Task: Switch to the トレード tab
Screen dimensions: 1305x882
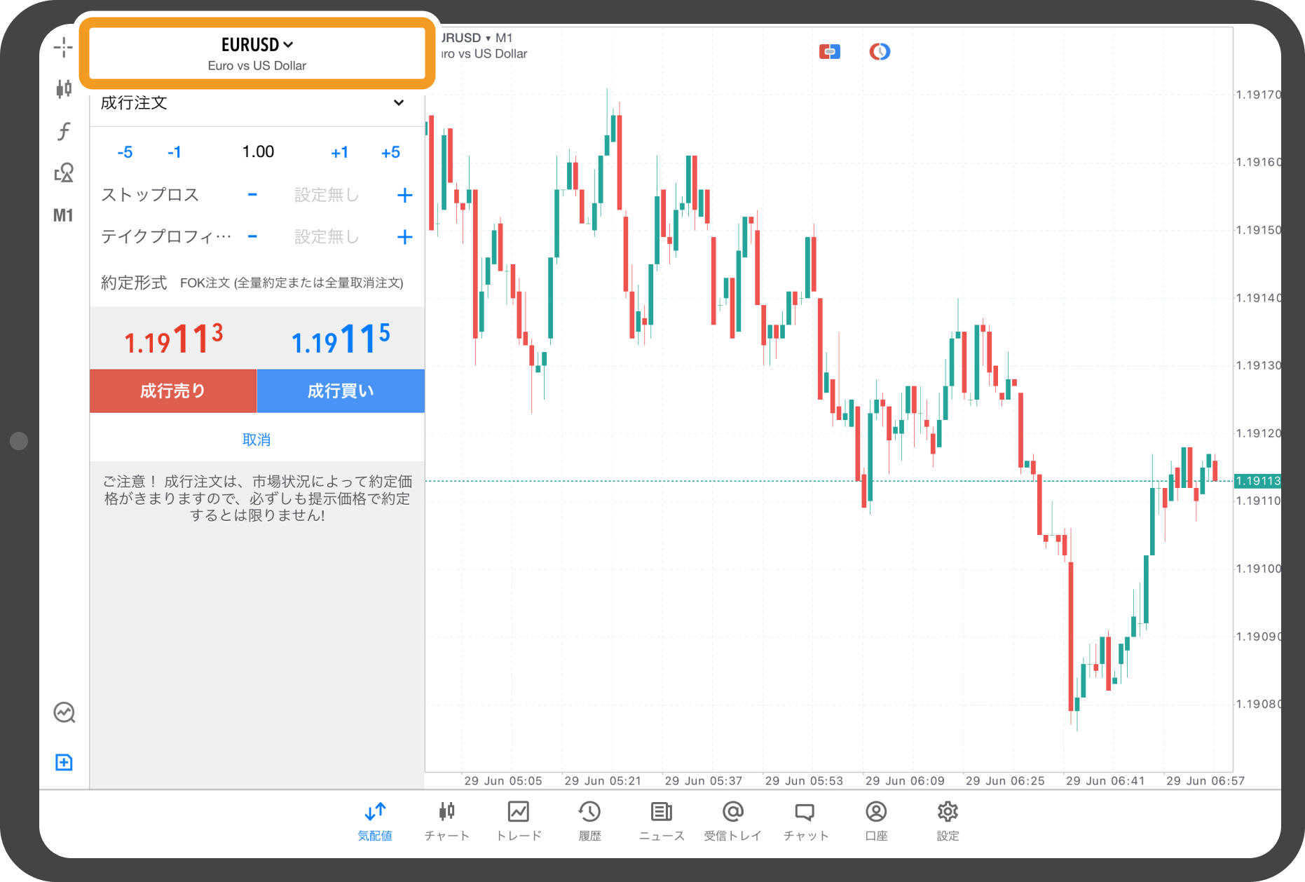Action: click(519, 820)
